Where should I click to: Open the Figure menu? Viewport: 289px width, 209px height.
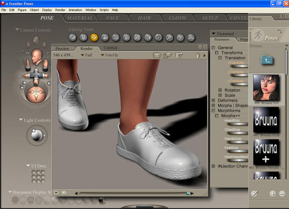[x=22, y=10]
